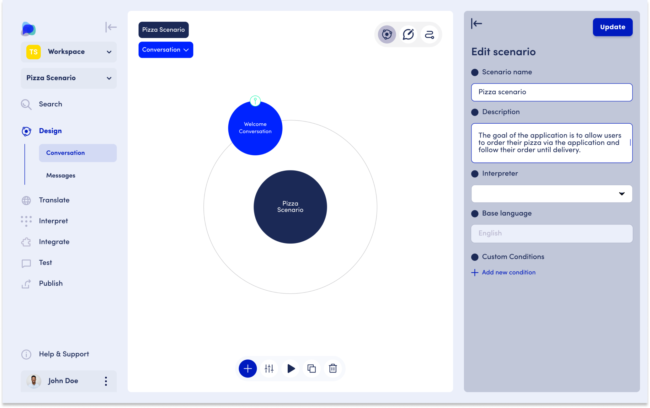This screenshot has height=408, width=650.
Task: Click the Scenario name input field
Action: [x=551, y=92]
